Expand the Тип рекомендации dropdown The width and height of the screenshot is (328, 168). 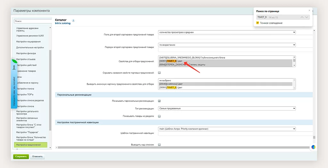click(x=227, y=108)
